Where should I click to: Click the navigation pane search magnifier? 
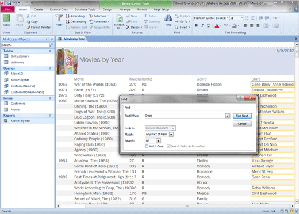52,45
